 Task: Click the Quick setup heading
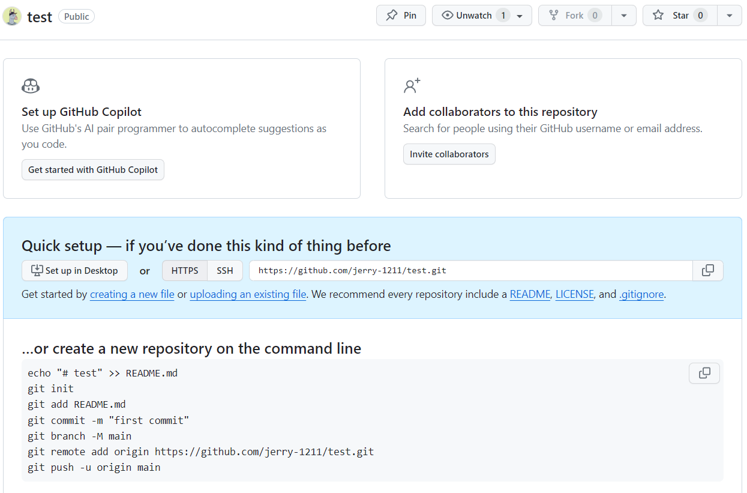click(206, 246)
